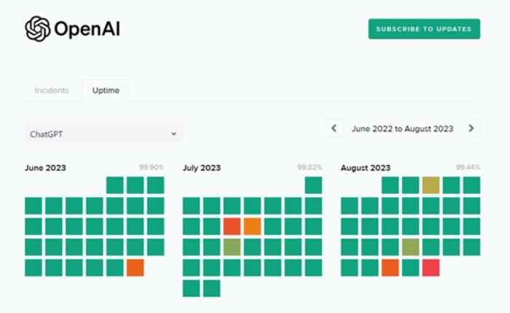Viewport: 510px width, 313px height.
Task: Select the yellow-olive day in August's first row
Action: [x=431, y=186]
